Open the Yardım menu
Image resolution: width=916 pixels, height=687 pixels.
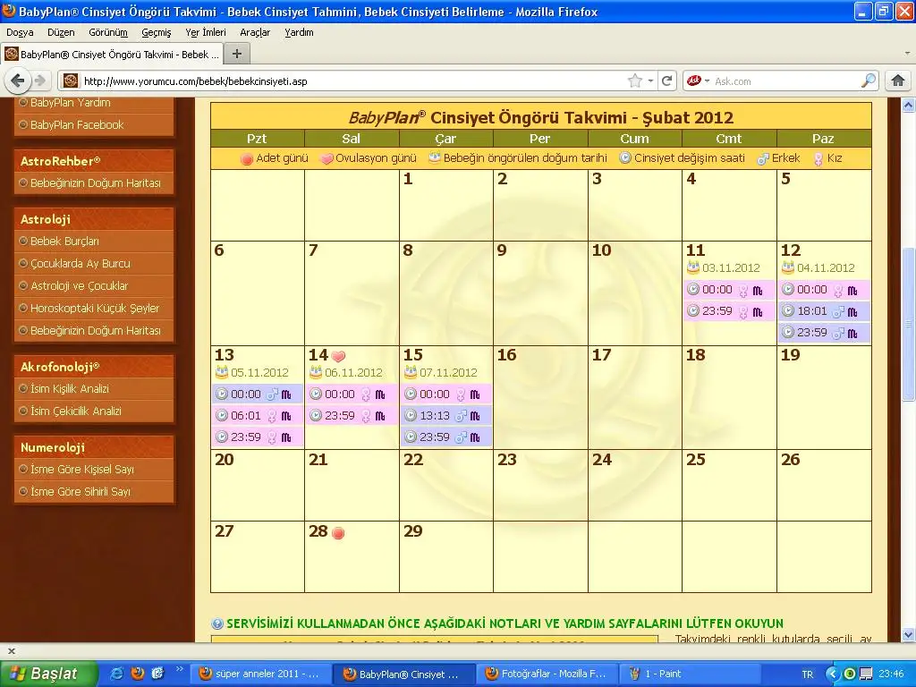coord(299,32)
